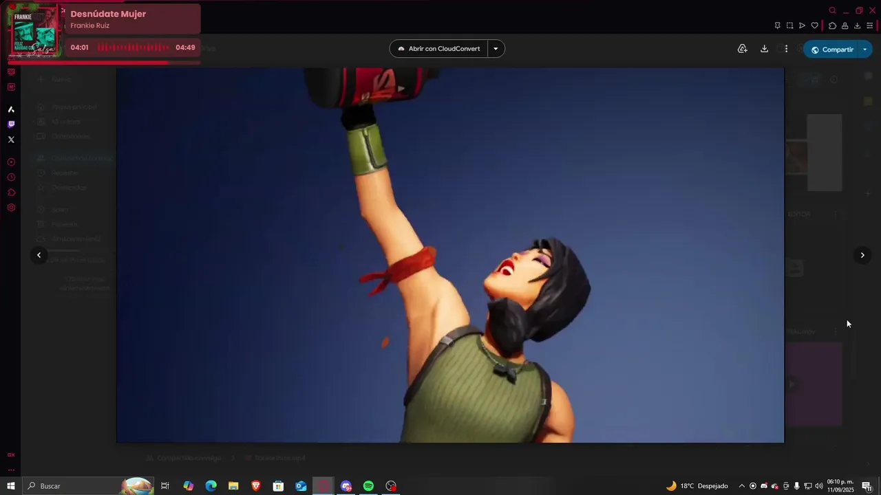
Task: Go to the next file with the right arrow
Action: click(862, 255)
